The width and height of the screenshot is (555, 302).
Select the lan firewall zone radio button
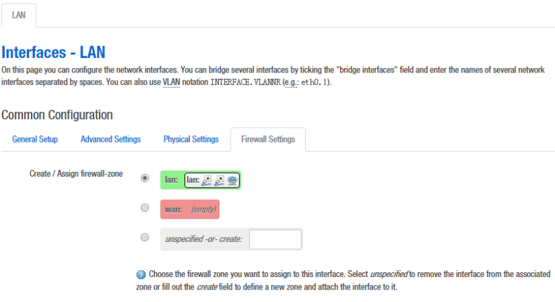point(145,178)
